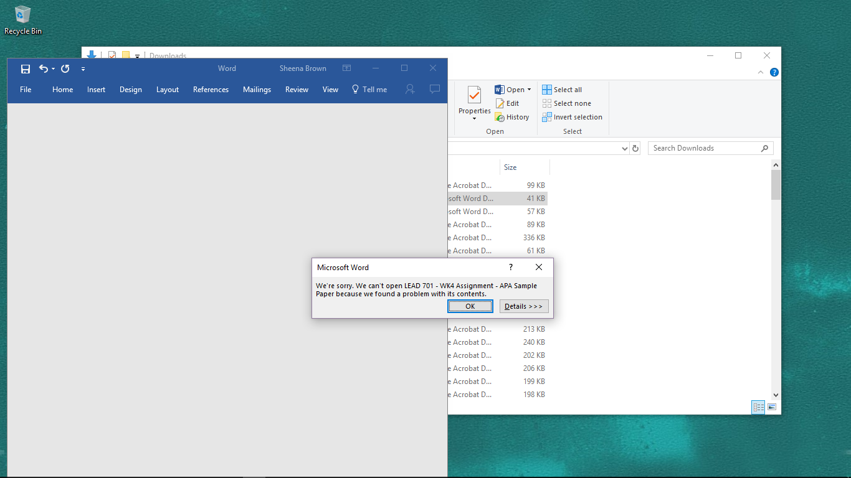The width and height of the screenshot is (851, 478).
Task: Switch Explorer to large thumbnails view
Action: (x=773, y=407)
